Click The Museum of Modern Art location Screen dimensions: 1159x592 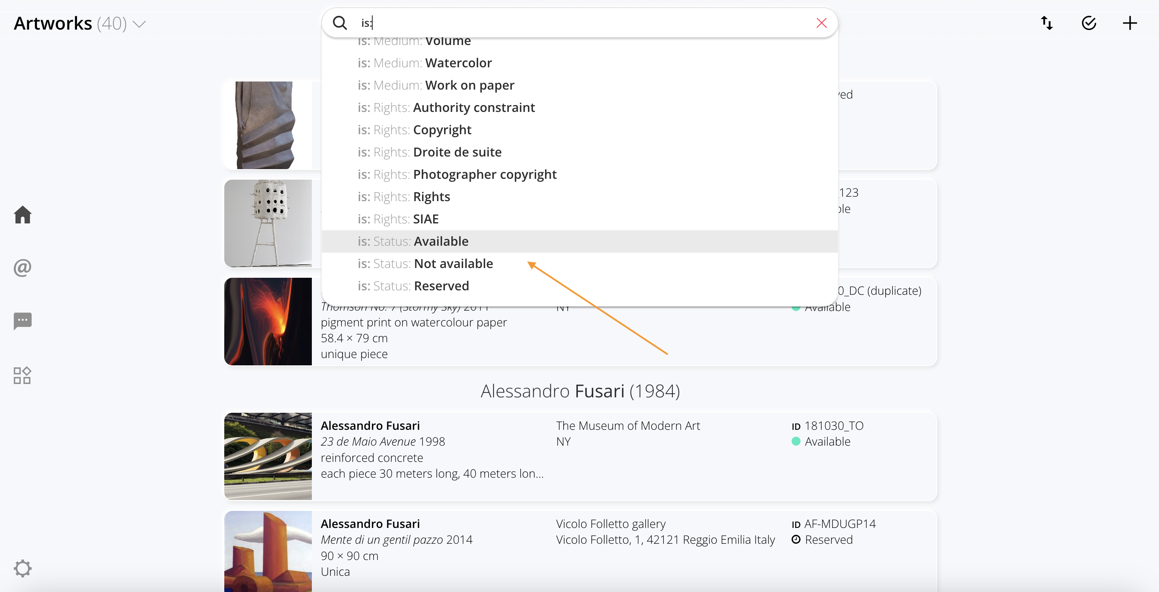point(628,426)
